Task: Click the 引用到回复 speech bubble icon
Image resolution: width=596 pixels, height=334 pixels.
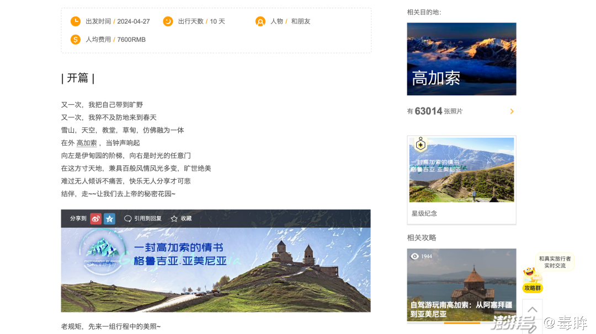Action: tap(128, 219)
